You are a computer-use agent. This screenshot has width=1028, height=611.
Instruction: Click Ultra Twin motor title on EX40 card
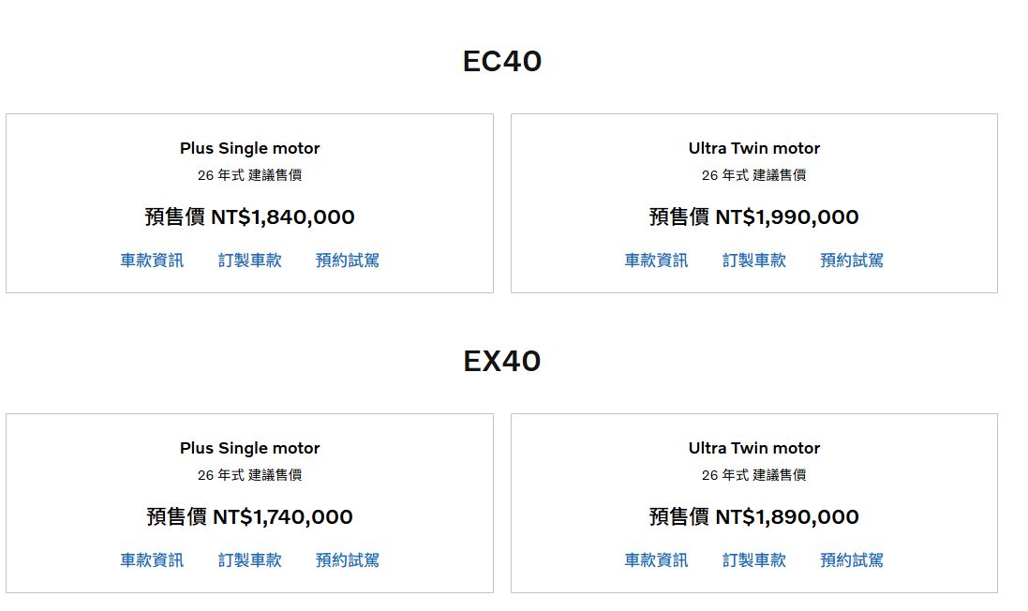pyautogui.click(x=754, y=448)
